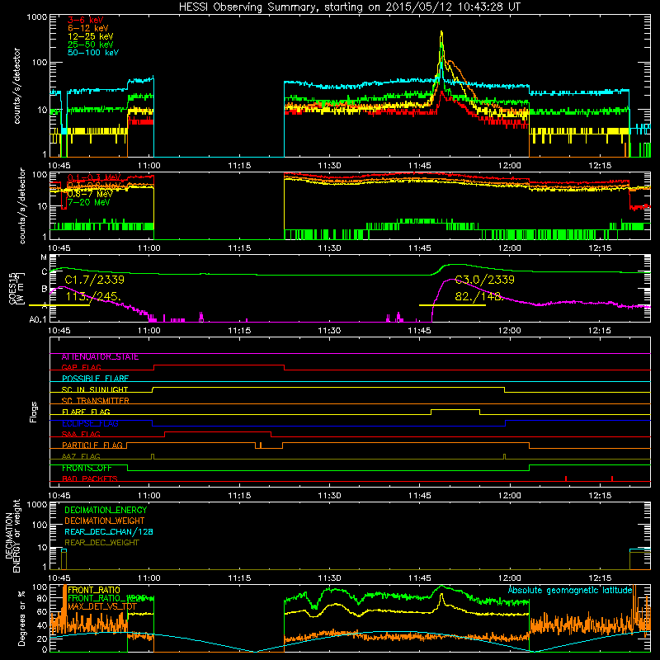Image resolution: width=660 pixels, height=660 pixels.
Task: Click the magenta GOES curve peak near 11:50
Action: tap(450, 280)
